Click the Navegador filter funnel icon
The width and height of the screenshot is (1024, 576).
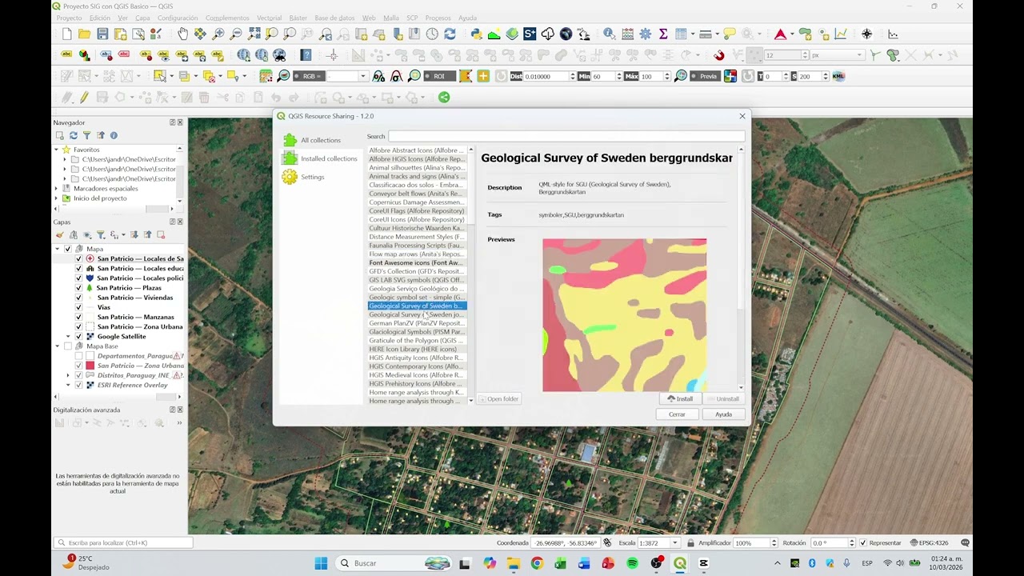pos(86,135)
